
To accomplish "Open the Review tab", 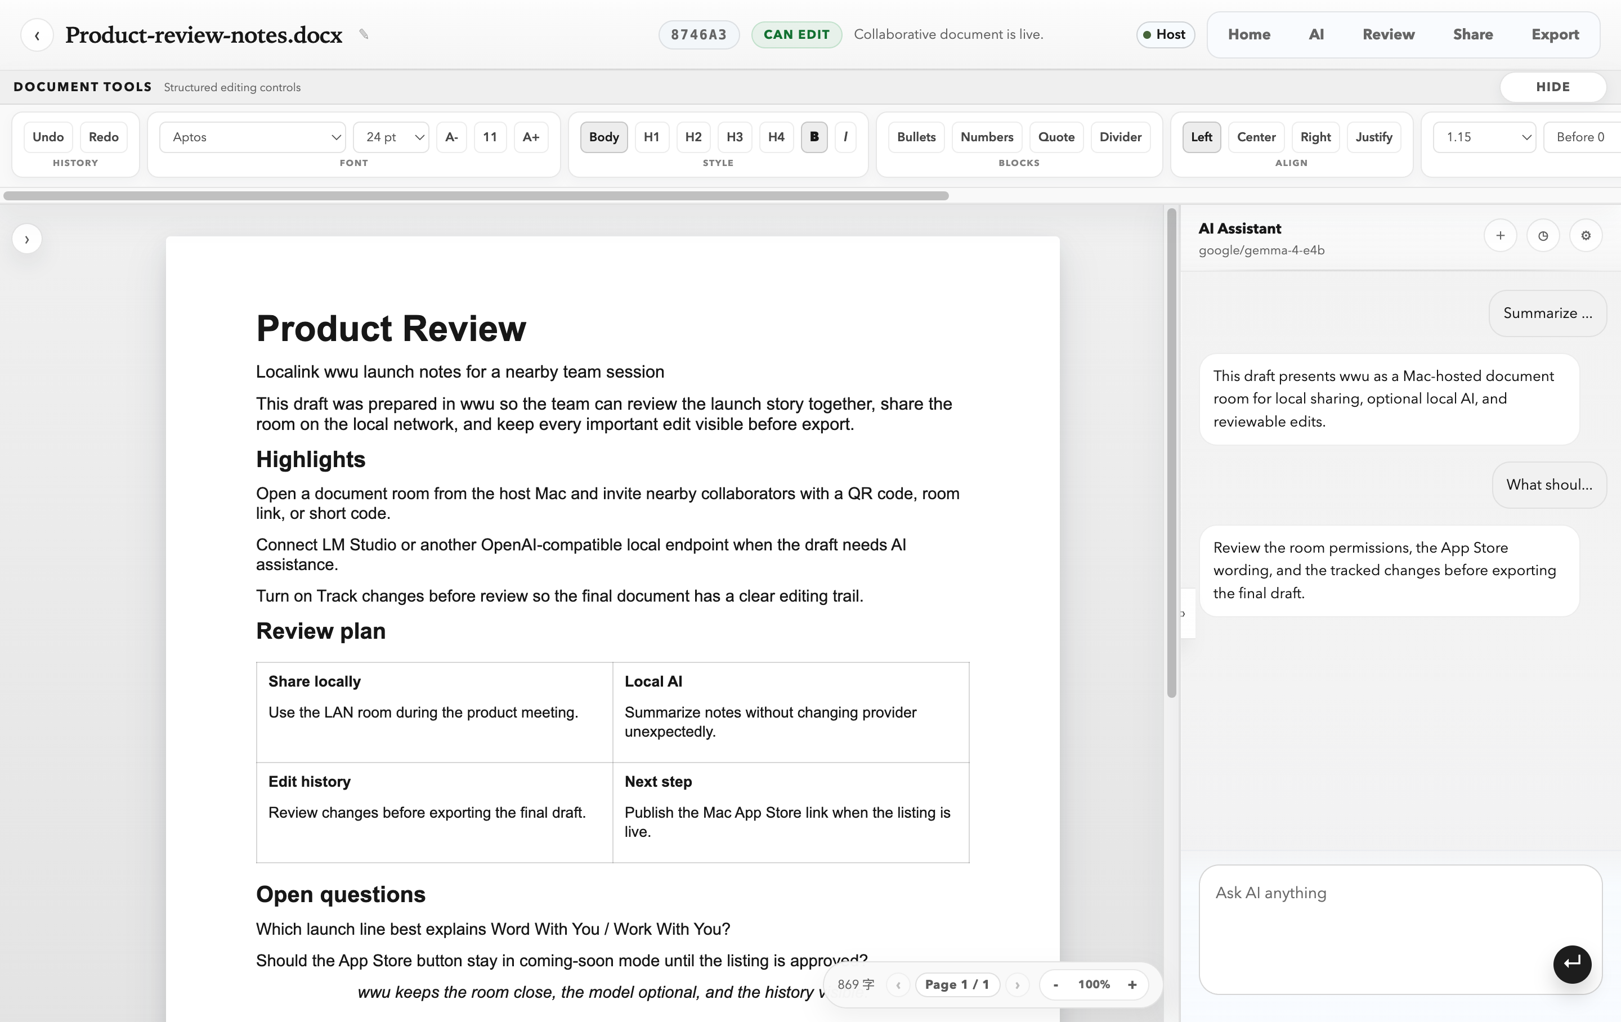I will (x=1388, y=35).
